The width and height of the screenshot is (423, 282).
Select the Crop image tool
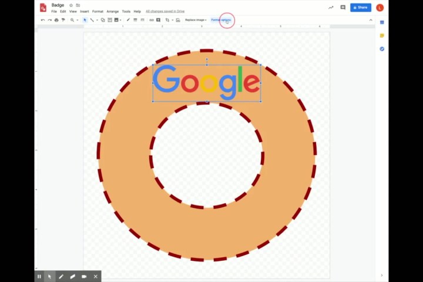pos(167,20)
